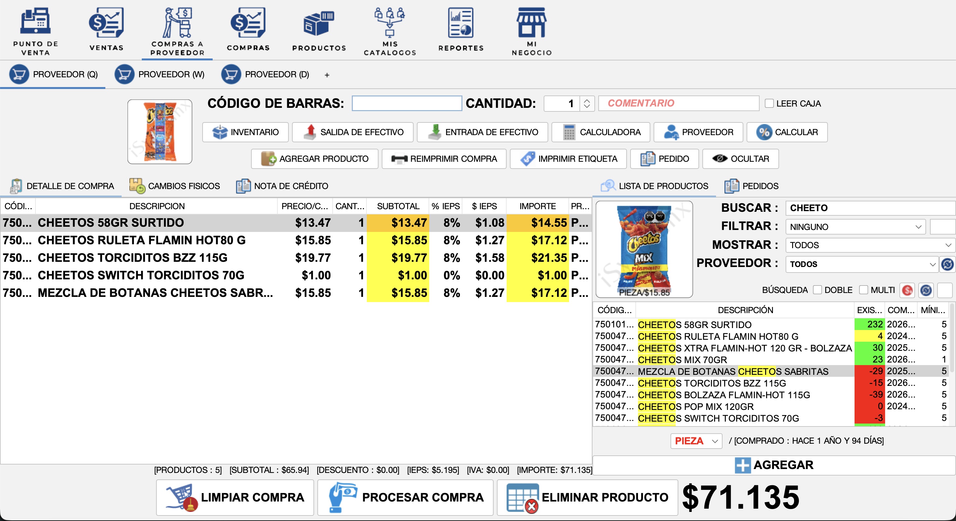Open the Ventas module
Viewport: 956px width, 521px height.
pos(107,29)
